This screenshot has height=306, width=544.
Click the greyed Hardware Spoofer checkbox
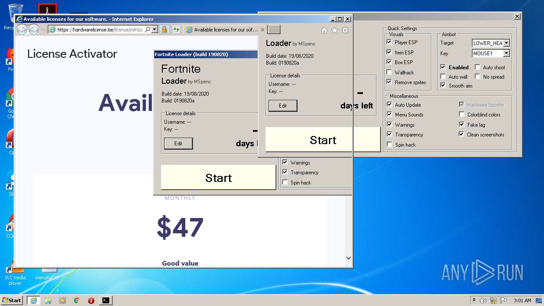[462, 105]
